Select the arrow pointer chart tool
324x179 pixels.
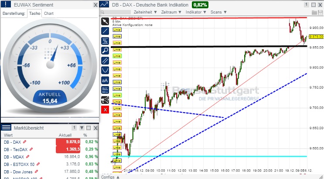[x=105, y=21]
